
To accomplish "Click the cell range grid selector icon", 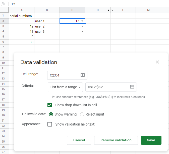I will (83, 75).
